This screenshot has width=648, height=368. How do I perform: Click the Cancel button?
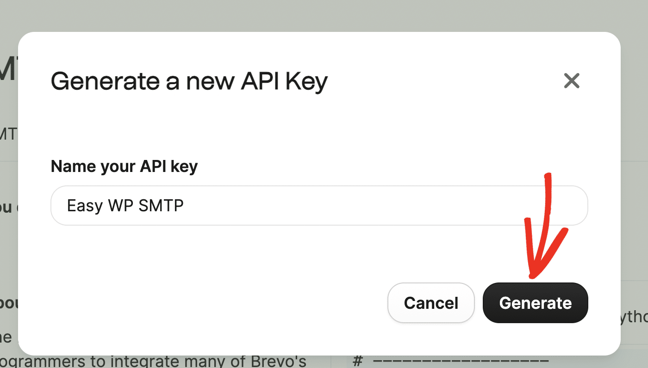click(431, 303)
